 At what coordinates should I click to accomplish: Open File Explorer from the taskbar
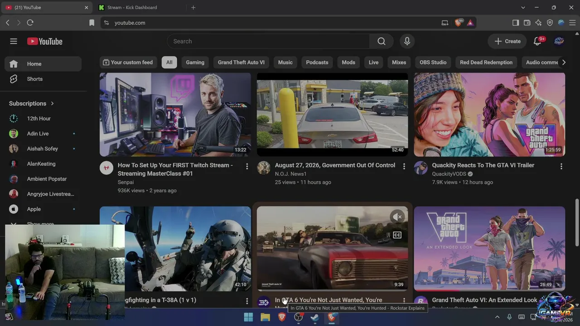click(265, 317)
